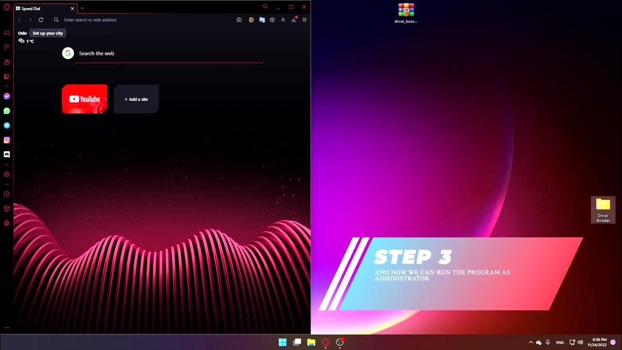This screenshot has width=622, height=350.
Task: Show hidden tray icons chevron
Action: click(531, 342)
